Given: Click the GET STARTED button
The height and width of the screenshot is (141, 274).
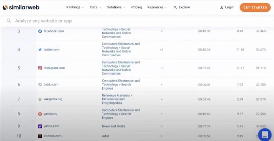Looking at the screenshot, I should click(255, 8).
